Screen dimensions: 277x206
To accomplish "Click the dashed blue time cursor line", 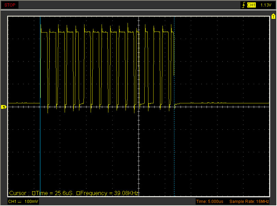I will (x=174, y=106).
